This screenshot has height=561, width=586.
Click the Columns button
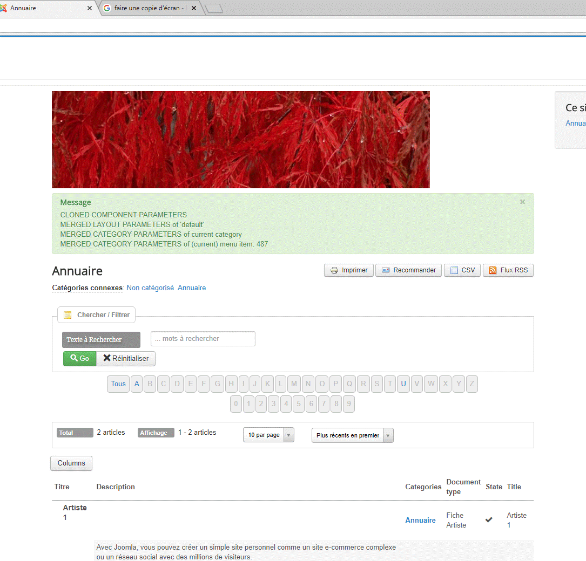coord(71,463)
